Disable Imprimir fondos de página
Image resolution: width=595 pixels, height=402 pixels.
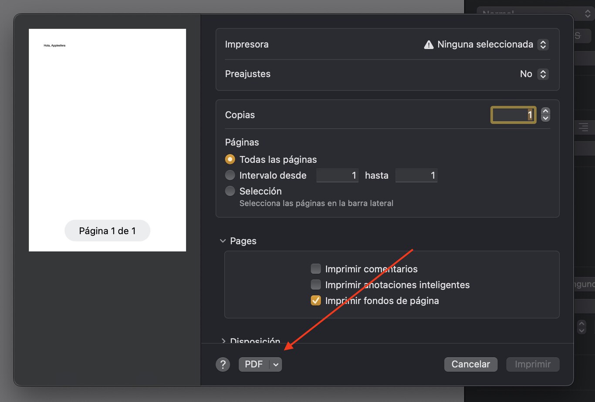pyautogui.click(x=315, y=300)
